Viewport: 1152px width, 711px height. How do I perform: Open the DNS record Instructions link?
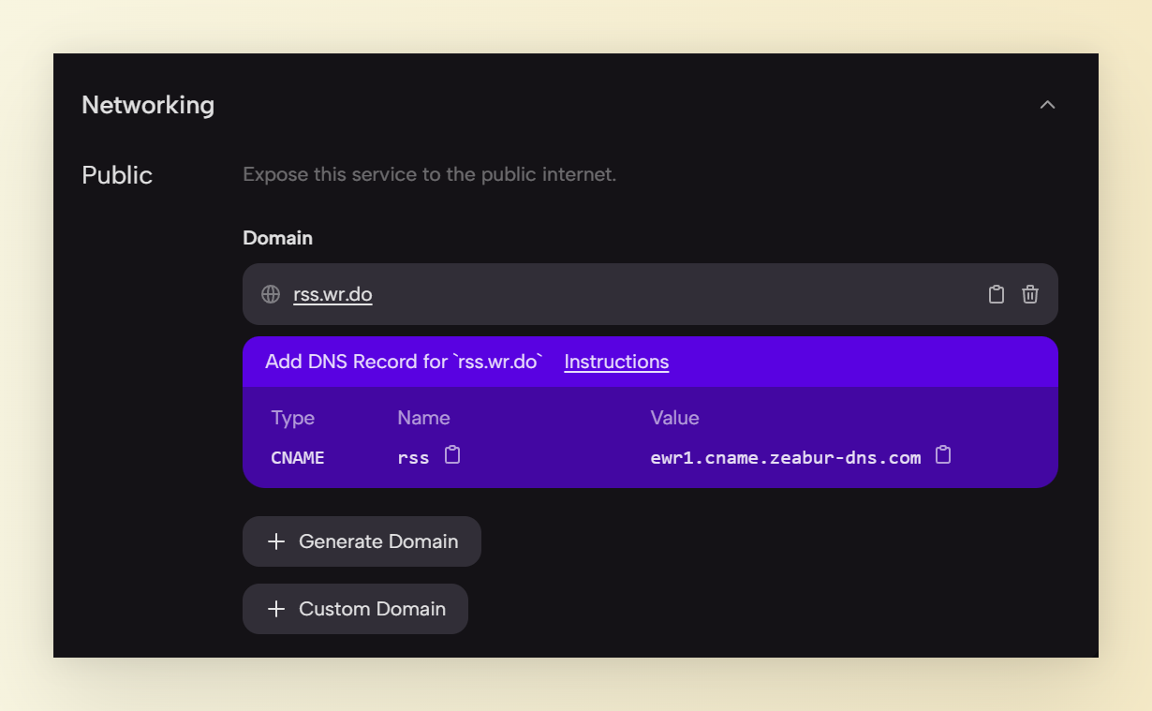click(616, 362)
